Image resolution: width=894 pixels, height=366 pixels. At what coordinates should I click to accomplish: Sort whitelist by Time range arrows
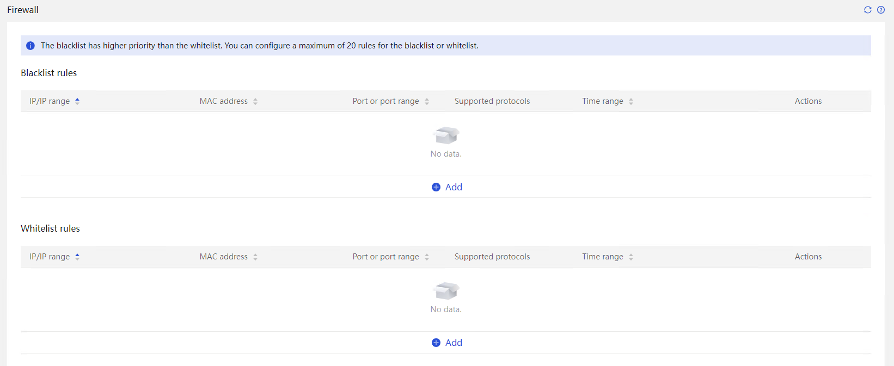631,257
